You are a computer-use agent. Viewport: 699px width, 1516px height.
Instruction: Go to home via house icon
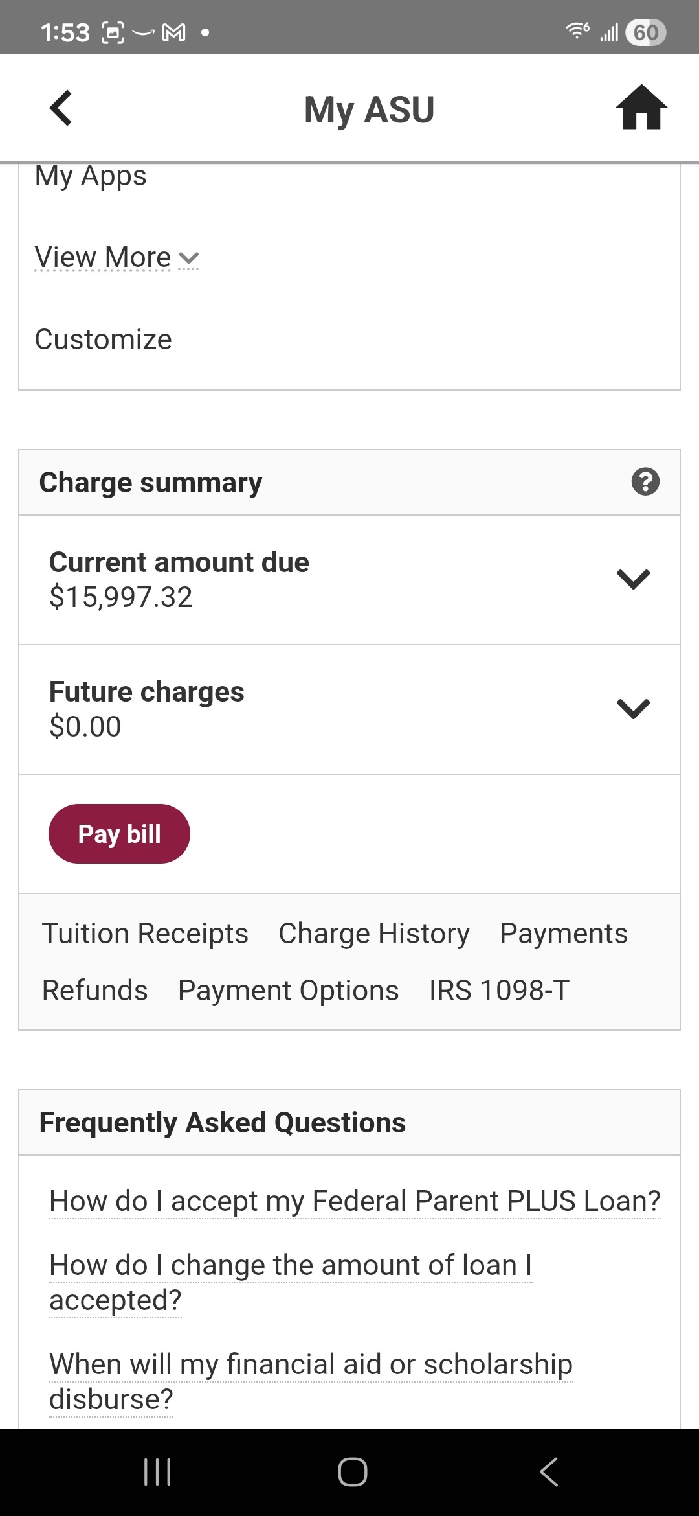click(x=641, y=108)
